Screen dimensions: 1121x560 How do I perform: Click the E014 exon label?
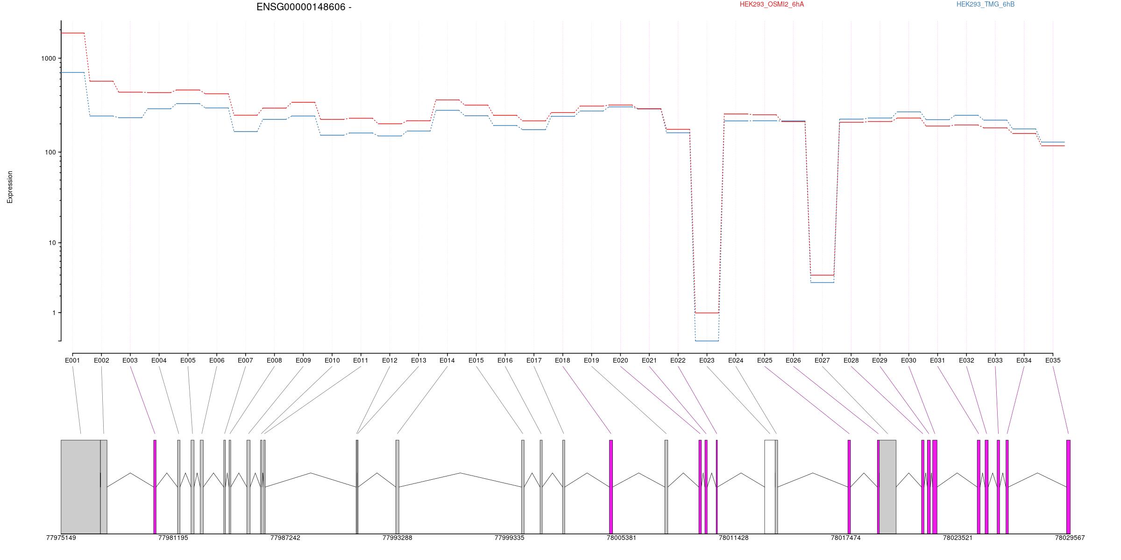click(447, 360)
